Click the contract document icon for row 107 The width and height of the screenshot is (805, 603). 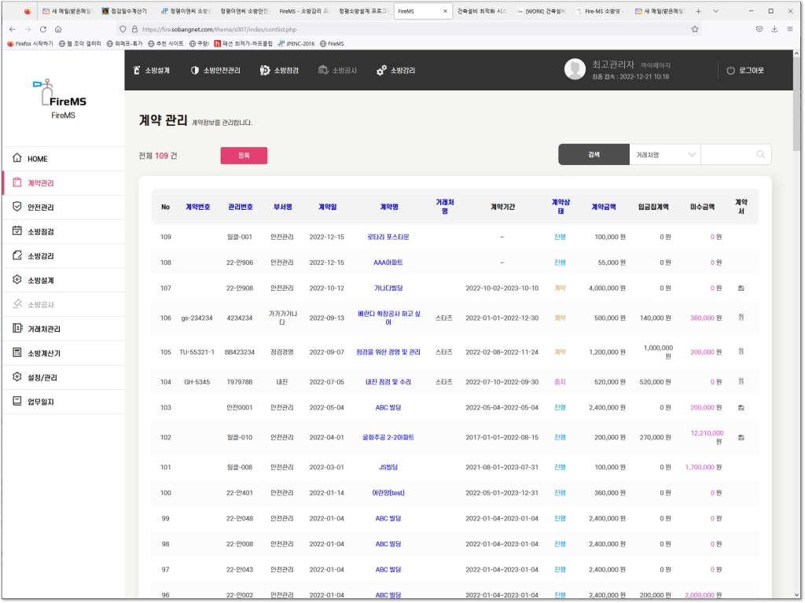pyautogui.click(x=741, y=289)
